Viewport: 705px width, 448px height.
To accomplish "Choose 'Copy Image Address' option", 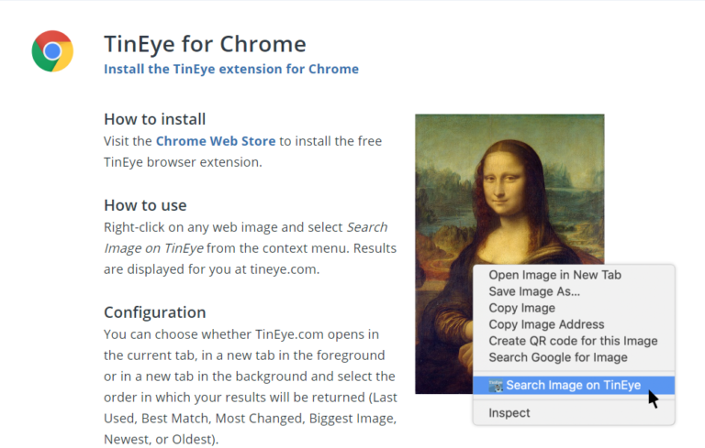I will (x=546, y=324).
